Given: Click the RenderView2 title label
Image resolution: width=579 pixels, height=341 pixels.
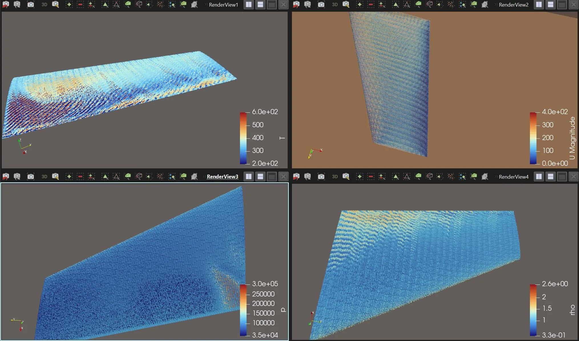Looking at the screenshot, I should (x=514, y=5).
